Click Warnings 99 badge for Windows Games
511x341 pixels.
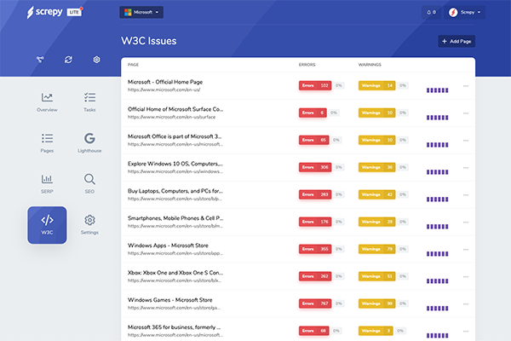[x=377, y=303]
